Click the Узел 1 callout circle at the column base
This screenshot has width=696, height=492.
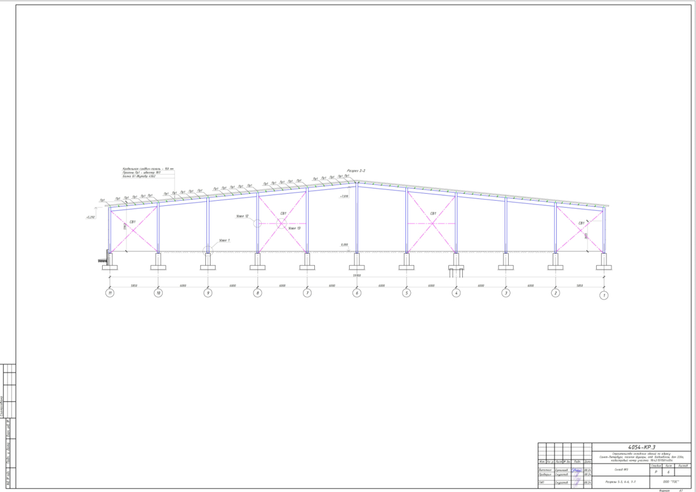click(208, 251)
